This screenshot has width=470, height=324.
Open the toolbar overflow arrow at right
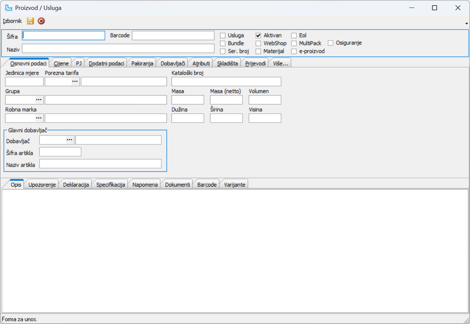(x=466, y=23)
